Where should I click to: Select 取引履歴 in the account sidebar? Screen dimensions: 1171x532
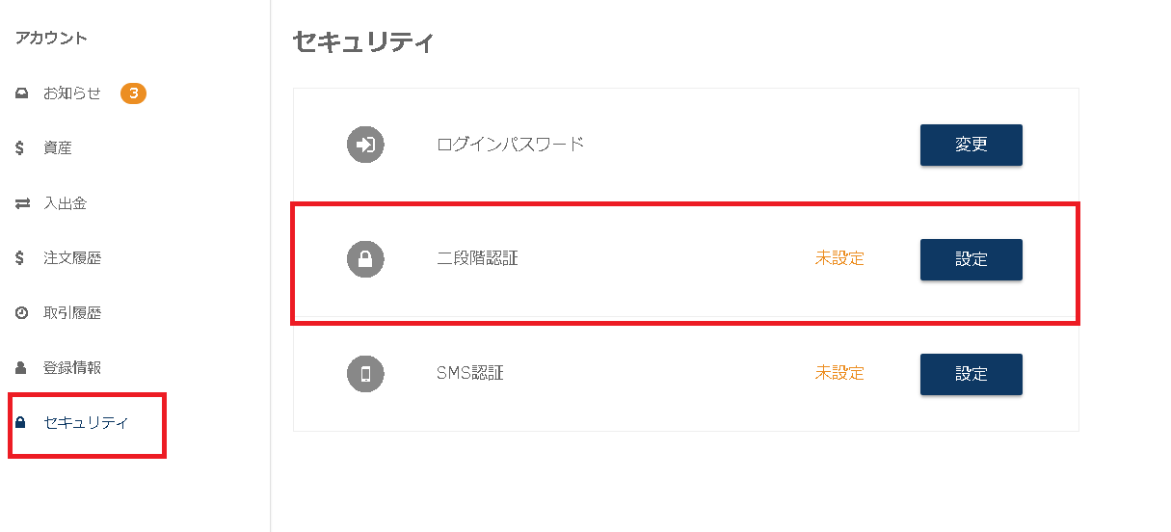(72, 313)
